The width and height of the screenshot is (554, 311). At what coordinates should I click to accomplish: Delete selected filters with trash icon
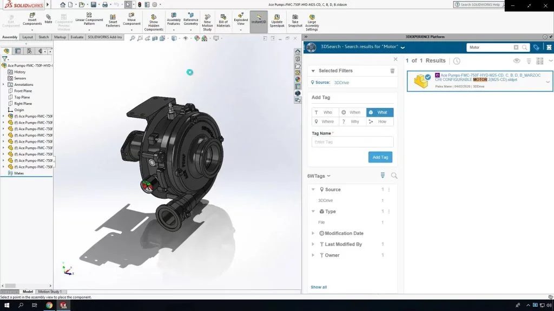pos(392,71)
